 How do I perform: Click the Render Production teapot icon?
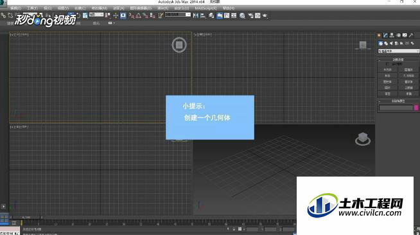pyautogui.click(x=265, y=15)
